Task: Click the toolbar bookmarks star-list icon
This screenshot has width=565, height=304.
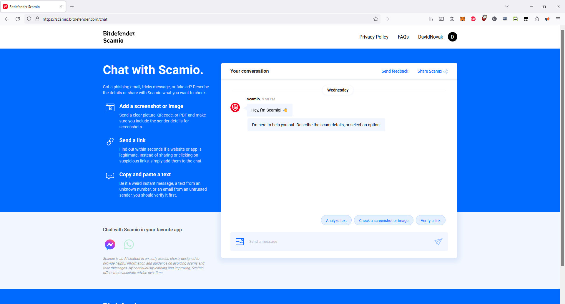Action: (x=452, y=19)
